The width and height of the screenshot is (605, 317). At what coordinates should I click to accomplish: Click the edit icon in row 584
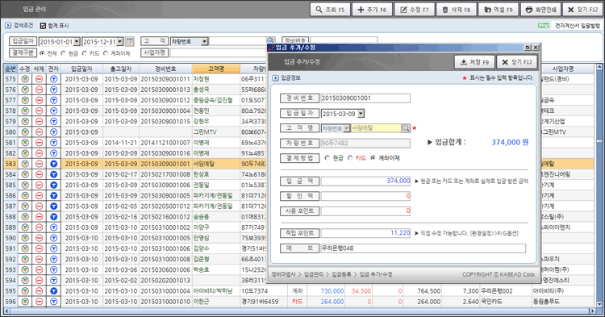click(25, 174)
